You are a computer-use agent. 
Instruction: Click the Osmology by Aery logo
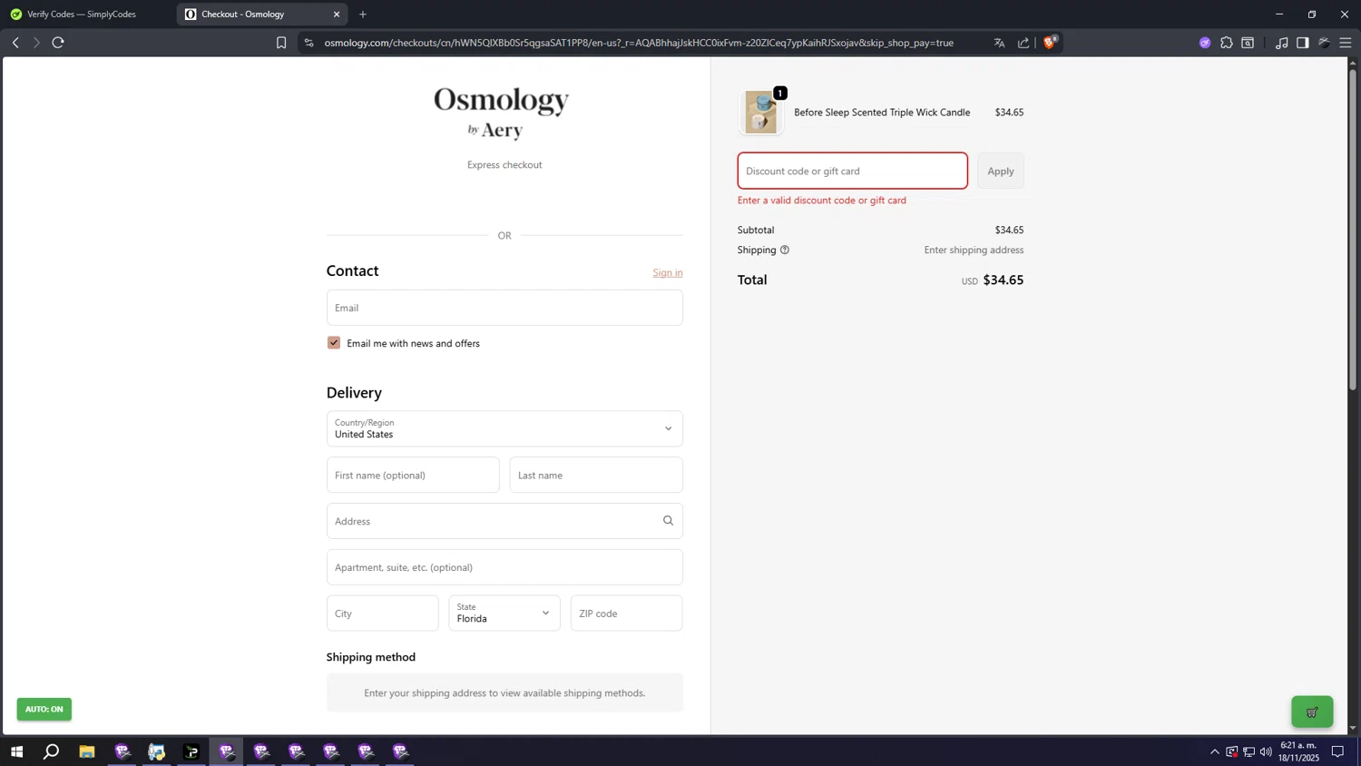tap(501, 113)
